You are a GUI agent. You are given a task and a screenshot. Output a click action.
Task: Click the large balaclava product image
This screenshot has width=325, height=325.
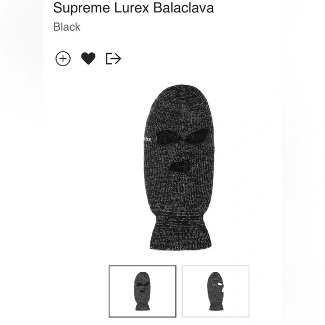[179, 168]
